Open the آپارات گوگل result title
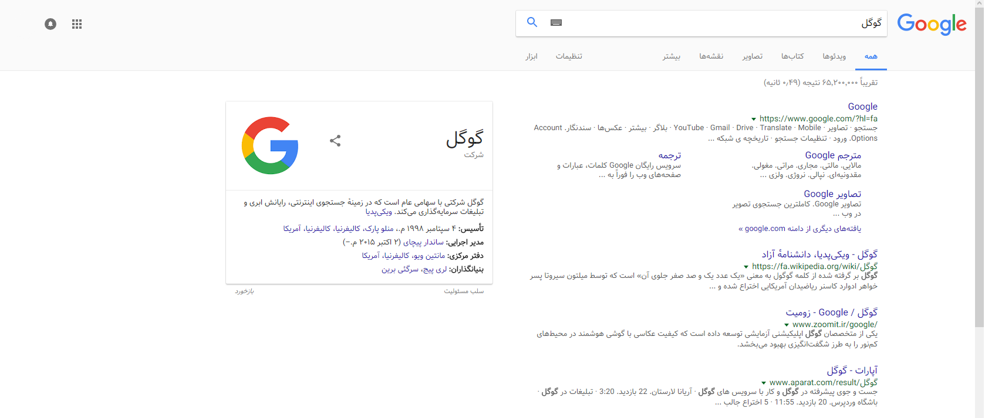985x418 pixels. 852,371
